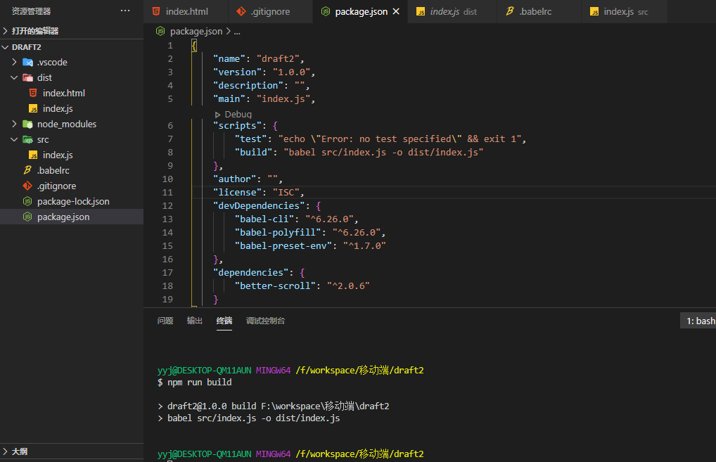Click line number 11 in the gutter
Viewport: 716px width, 462px height.
tap(167, 193)
